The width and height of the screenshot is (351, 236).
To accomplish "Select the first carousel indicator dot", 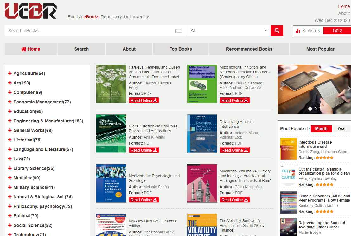I will 310,109.
